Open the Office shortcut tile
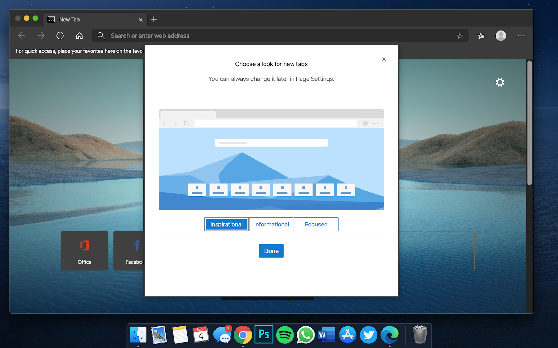This screenshot has width=558, height=348. click(84, 250)
